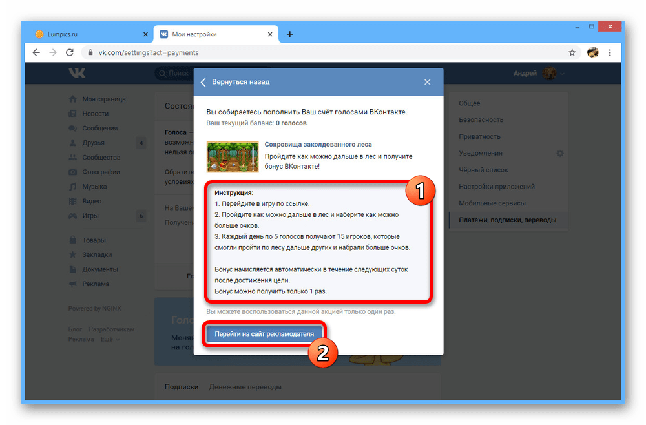Image resolution: width=646 pixels, height=425 pixels.
Task: Click the Андрей user avatar
Action: [x=549, y=73]
